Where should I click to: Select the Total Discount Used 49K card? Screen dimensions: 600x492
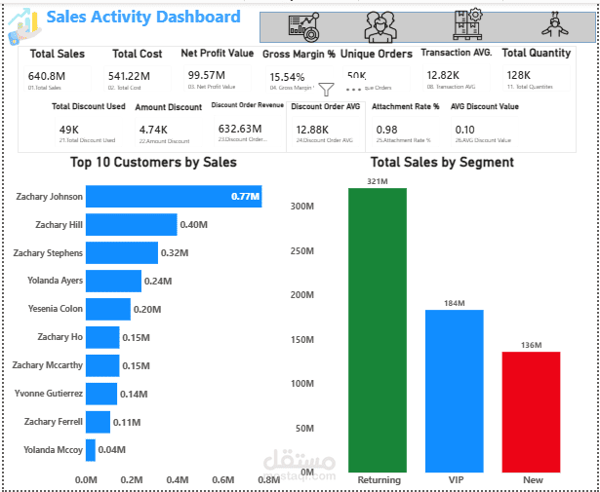coord(89,132)
